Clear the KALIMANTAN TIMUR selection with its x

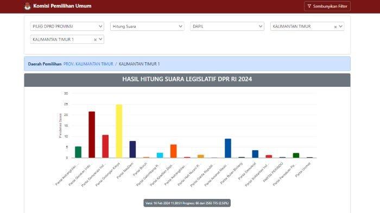(335, 27)
